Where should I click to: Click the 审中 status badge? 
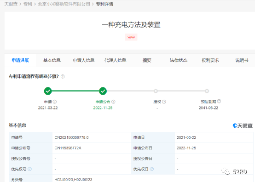(x=131, y=37)
